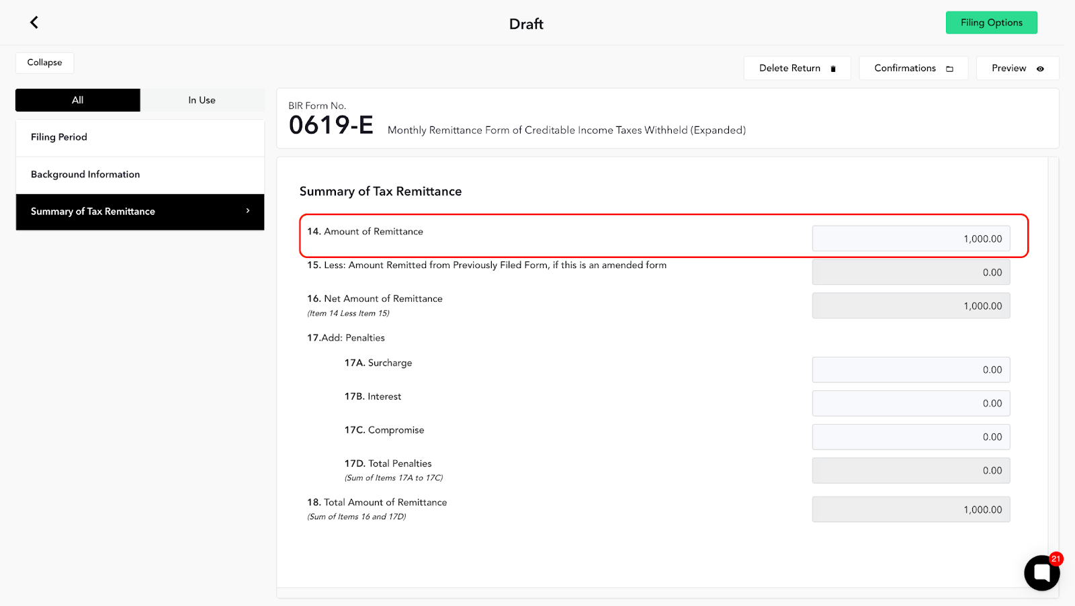Collapse the sidebar panel
This screenshot has height=606, width=1075.
[45, 62]
